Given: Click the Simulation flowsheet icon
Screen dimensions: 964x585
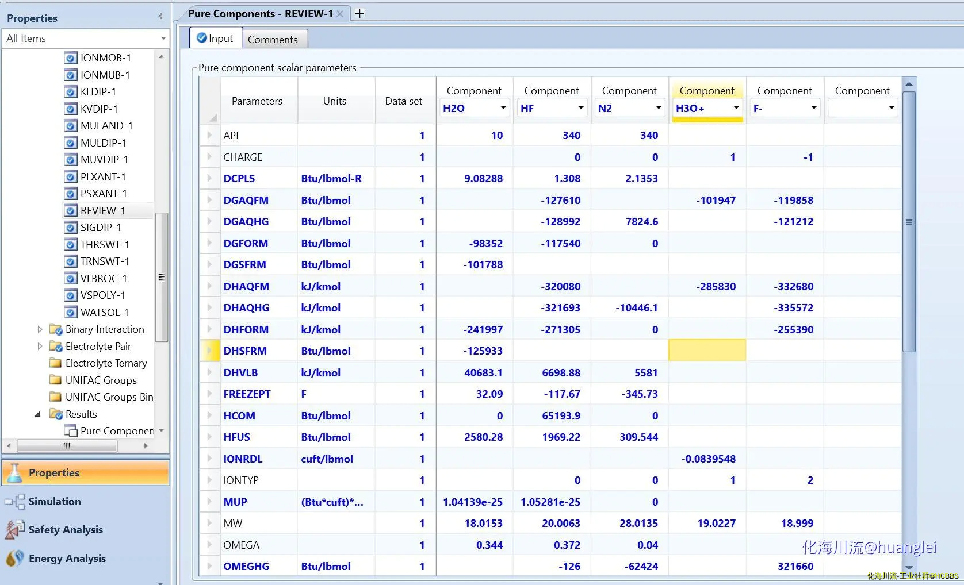Looking at the screenshot, I should click(15, 502).
